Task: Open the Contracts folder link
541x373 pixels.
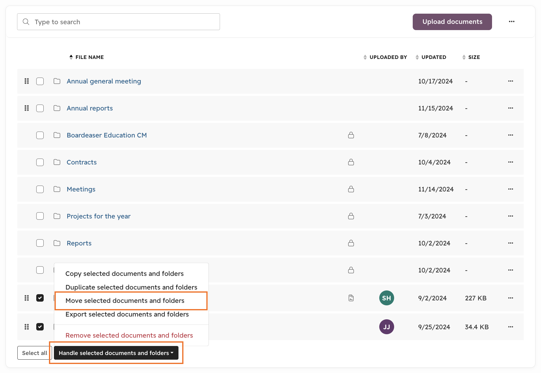Action: tap(82, 162)
